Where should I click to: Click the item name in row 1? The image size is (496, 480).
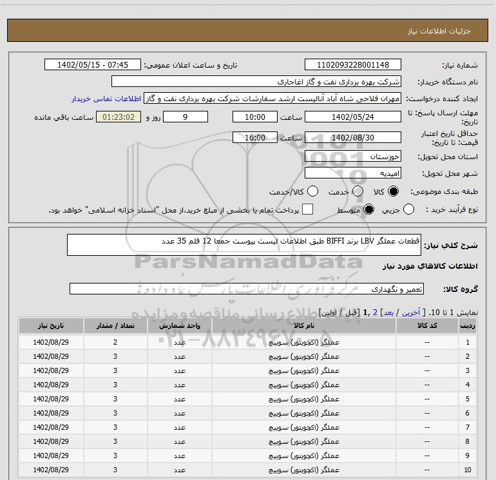pyautogui.click(x=303, y=342)
